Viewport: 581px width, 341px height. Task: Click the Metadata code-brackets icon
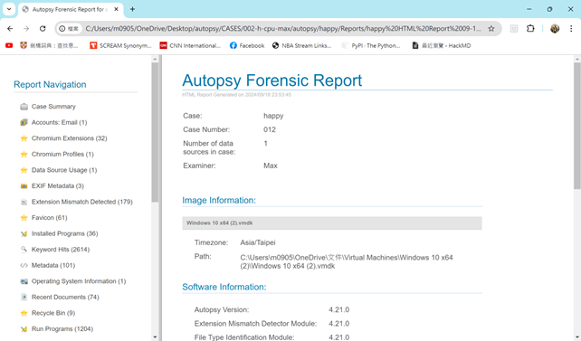click(24, 265)
